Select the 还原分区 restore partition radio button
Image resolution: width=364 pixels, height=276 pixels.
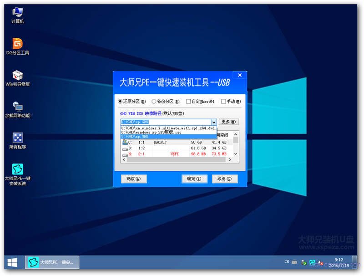pyautogui.click(x=120, y=101)
